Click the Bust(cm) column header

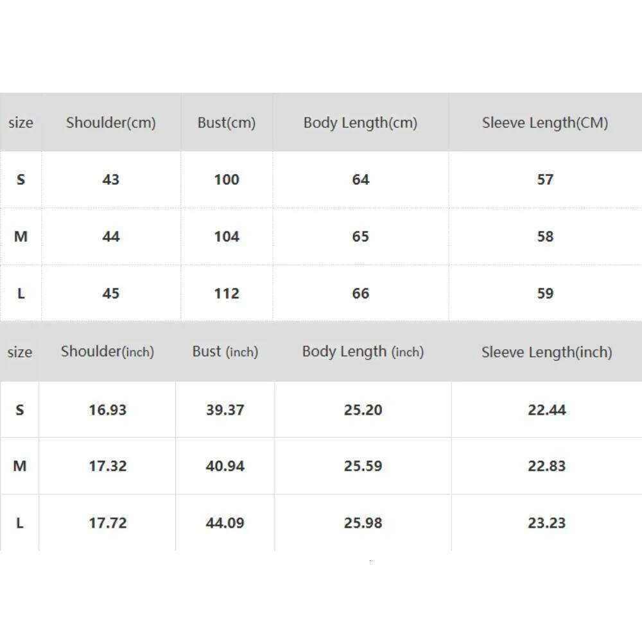pyautogui.click(x=226, y=123)
